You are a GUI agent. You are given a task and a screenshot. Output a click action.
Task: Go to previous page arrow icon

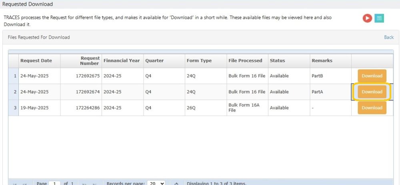[x=25, y=184]
